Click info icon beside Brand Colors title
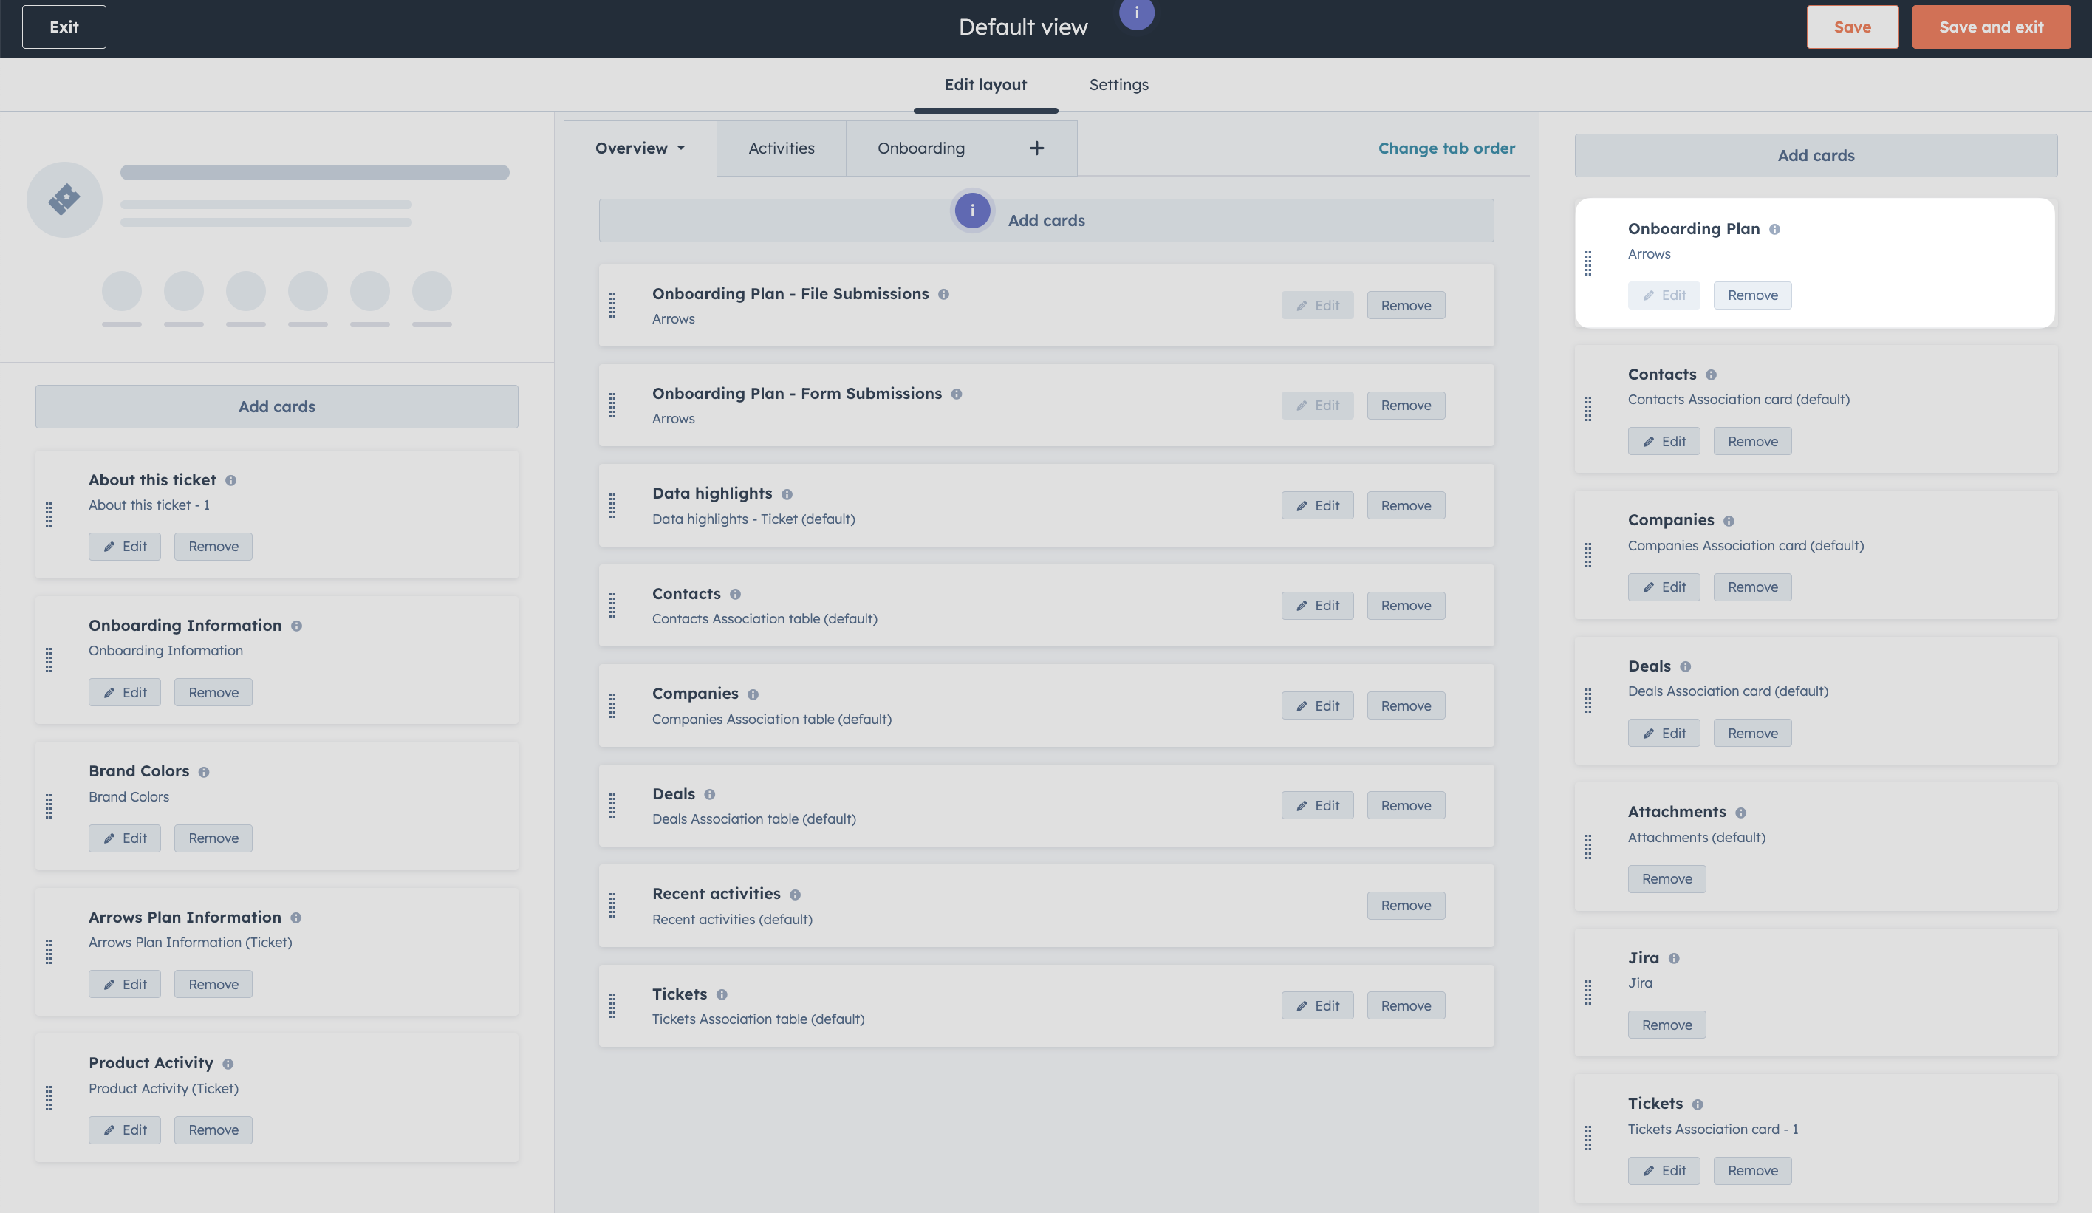2092x1213 pixels. click(203, 772)
